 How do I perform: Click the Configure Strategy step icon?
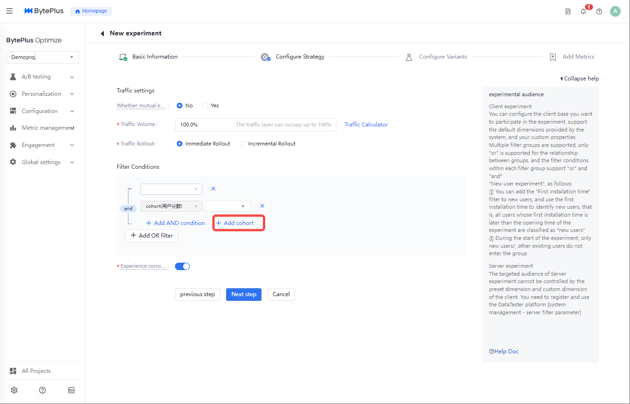pyautogui.click(x=266, y=57)
